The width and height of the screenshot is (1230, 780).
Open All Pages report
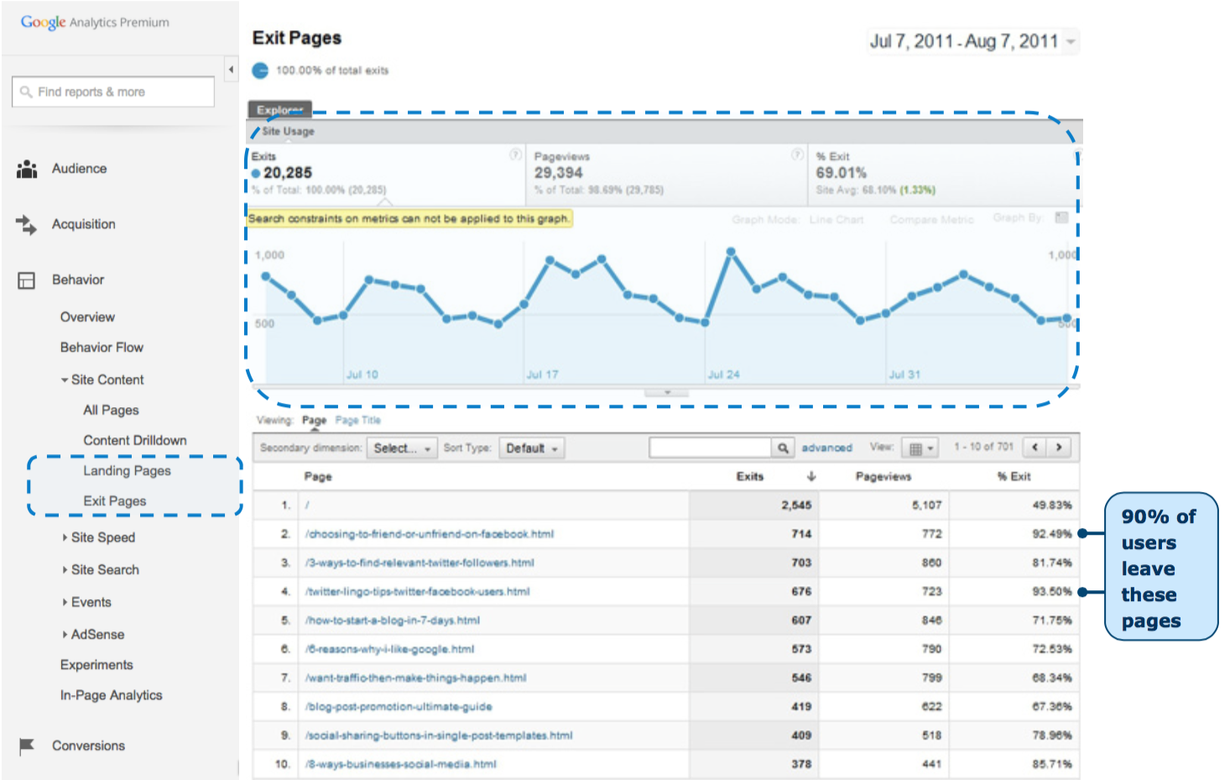coord(111,411)
